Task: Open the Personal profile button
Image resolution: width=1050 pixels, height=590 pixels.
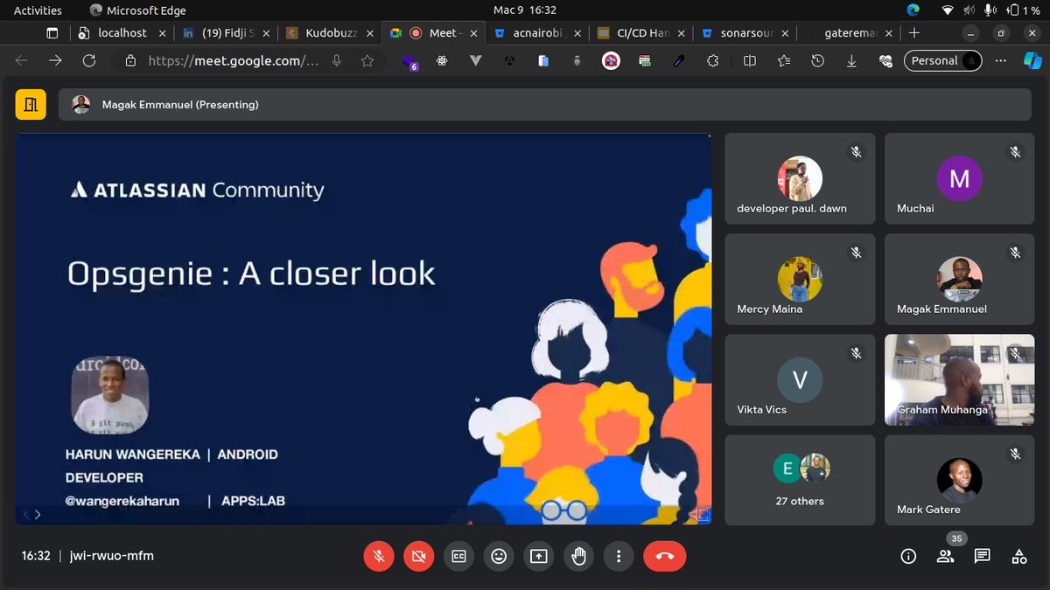Action: (x=943, y=60)
